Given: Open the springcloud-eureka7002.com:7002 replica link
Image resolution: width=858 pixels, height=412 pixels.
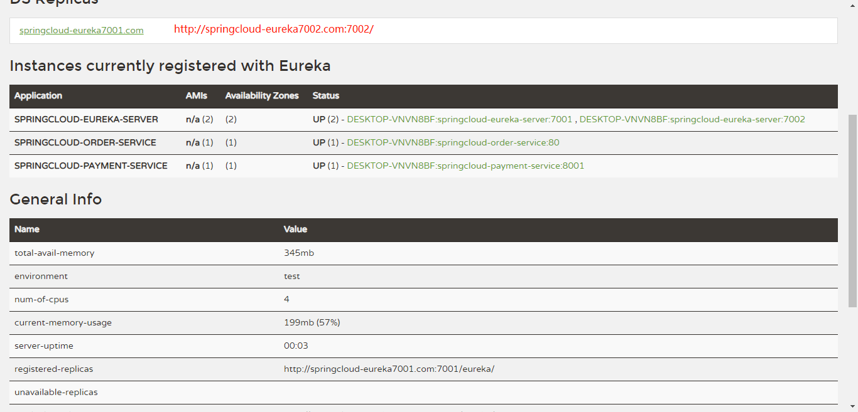Looking at the screenshot, I should coord(273,29).
